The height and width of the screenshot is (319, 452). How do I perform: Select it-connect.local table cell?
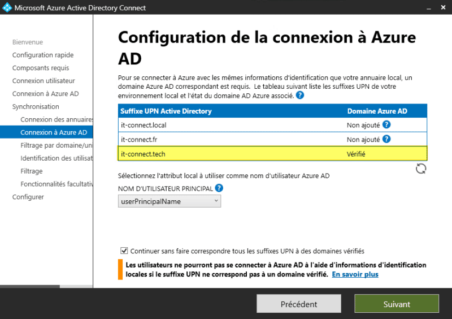(x=144, y=125)
